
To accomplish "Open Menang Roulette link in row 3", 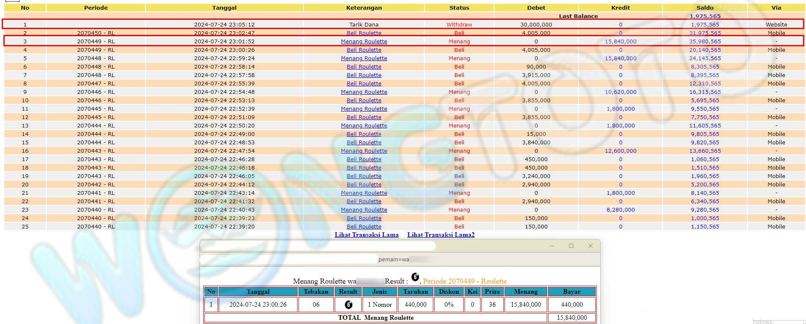I will pos(364,41).
